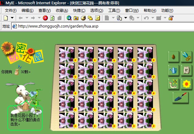Click the yellow notepad toolbar icon
This screenshot has height=134, width=194.
(97, 18)
